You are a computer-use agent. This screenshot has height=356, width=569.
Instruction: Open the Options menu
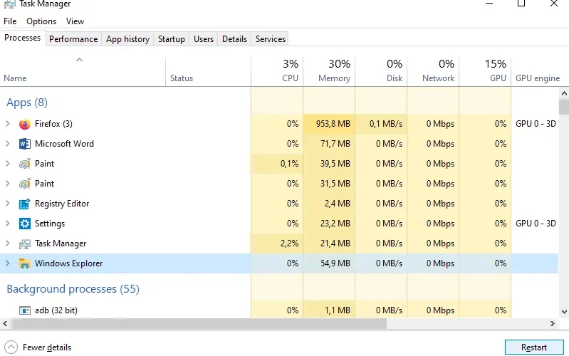(41, 21)
